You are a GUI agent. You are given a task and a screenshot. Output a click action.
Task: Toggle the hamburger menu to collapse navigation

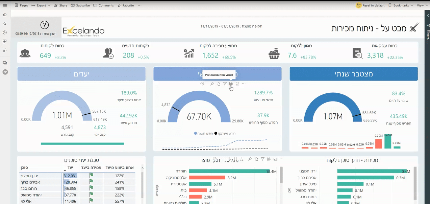pyautogui.click(x=5, y=5)
